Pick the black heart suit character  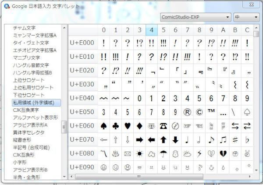[128, 126]
